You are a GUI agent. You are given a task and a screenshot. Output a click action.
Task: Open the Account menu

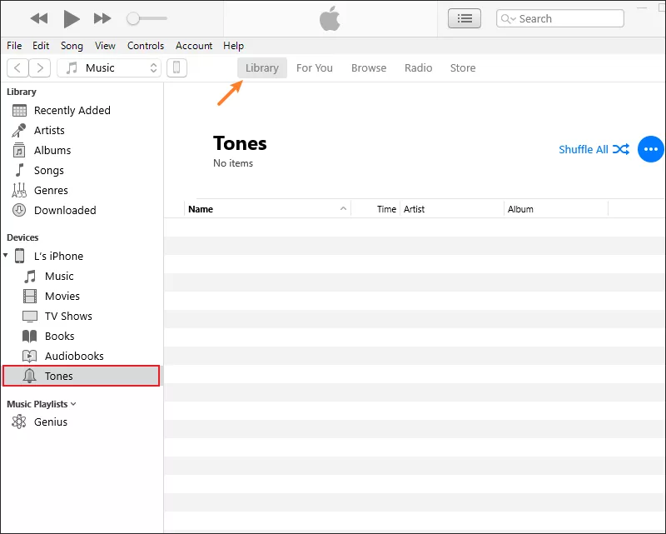coord(194,46)
